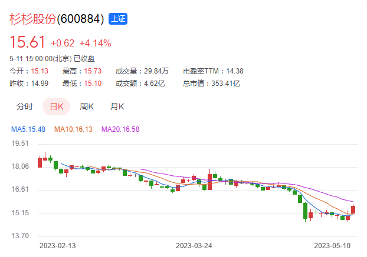Click the 上证 exchange badge

[x=118, y=19]
